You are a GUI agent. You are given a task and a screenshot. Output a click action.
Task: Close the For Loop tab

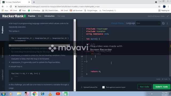pos(29,2)
